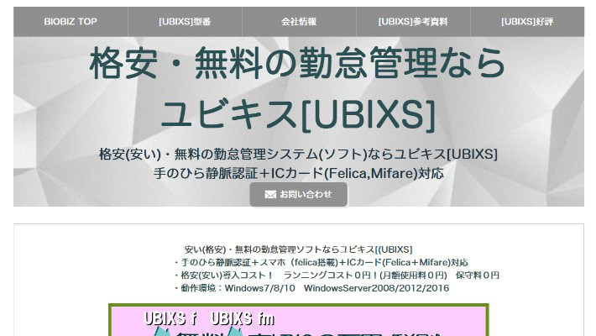Open the [UBIXS]参考資料 menu item

point(413,22)
